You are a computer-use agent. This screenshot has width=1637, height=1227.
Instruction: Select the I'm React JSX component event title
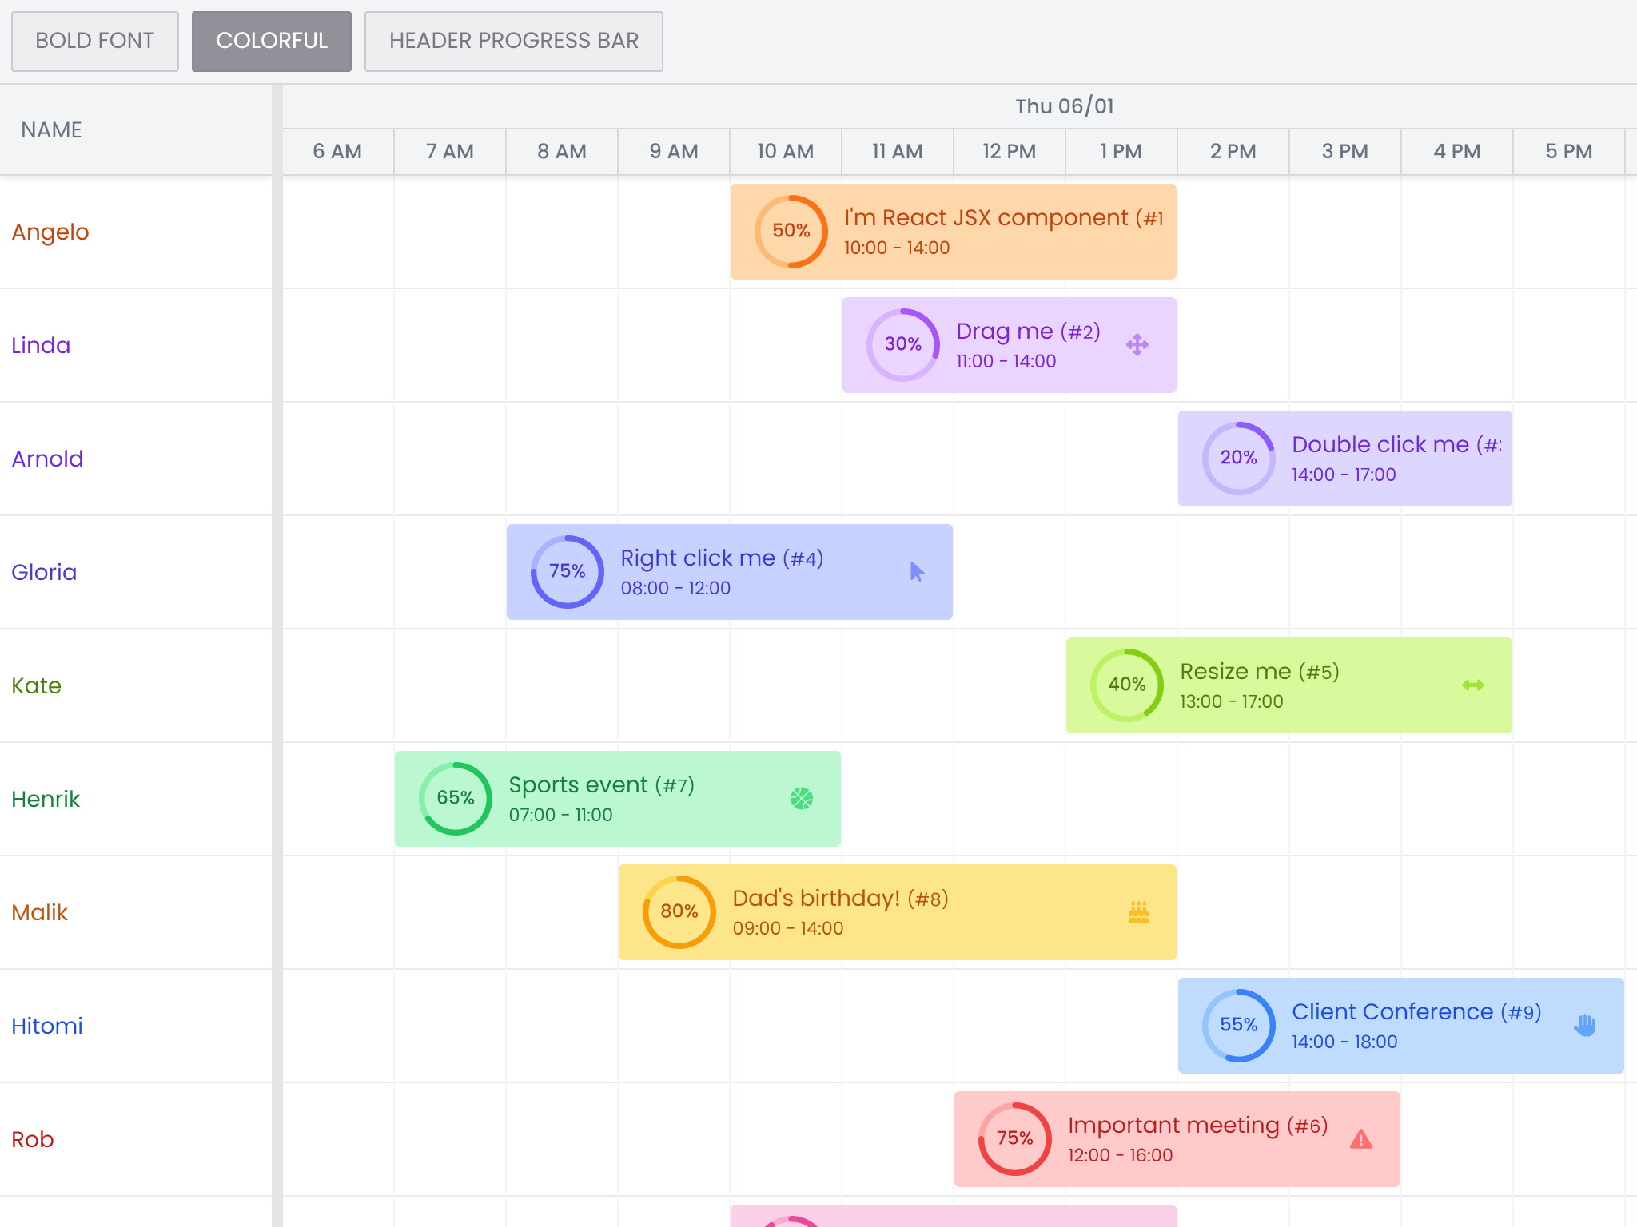click(1005, 217)
